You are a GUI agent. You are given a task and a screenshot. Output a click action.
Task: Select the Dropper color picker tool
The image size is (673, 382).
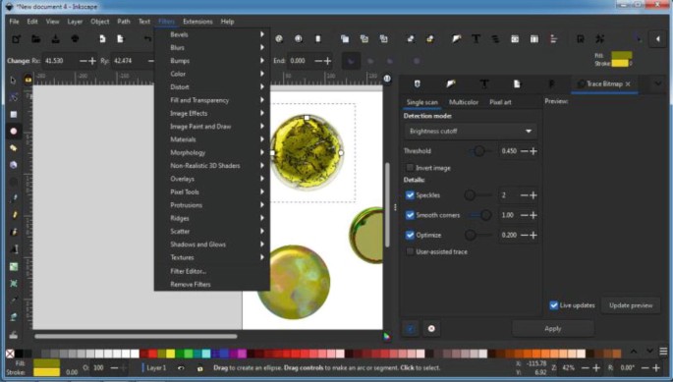click(x=14, y=300)
